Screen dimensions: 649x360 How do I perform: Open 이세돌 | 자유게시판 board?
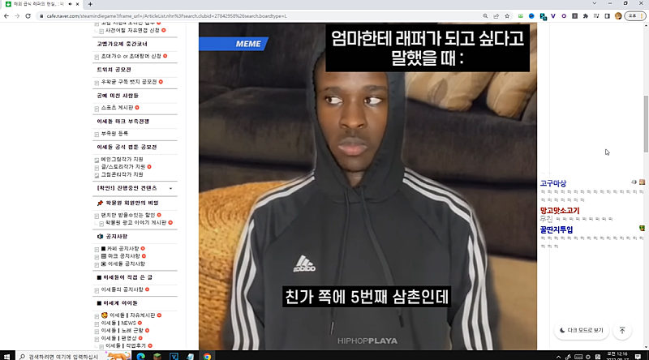(132, 315)
